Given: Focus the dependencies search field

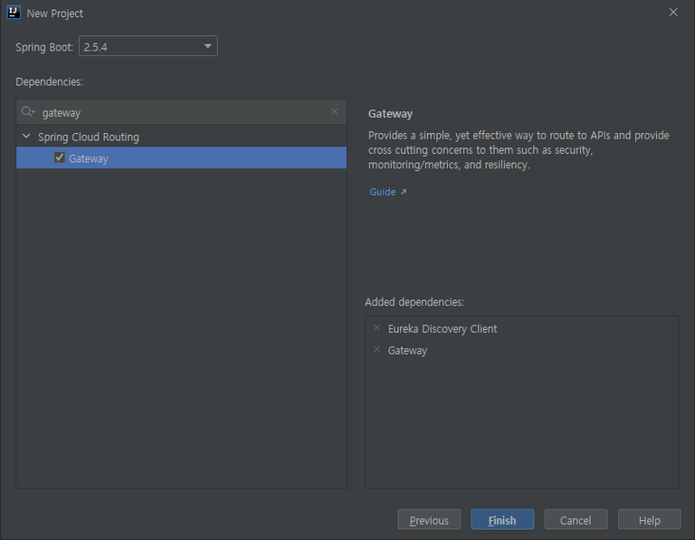Looking at the screenshot, I should pyautogui.click(x=182, y=112).
